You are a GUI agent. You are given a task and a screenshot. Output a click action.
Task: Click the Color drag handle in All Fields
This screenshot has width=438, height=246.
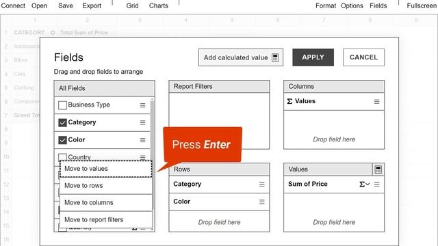[143, 140]
